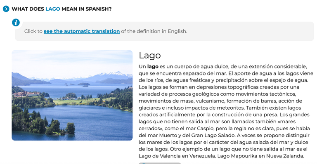Click the snowy mountains in the lake photo

tap(113, 74)
